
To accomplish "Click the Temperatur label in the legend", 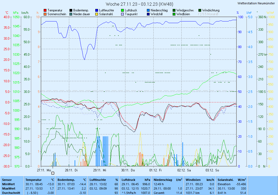I will pos(55,11).
